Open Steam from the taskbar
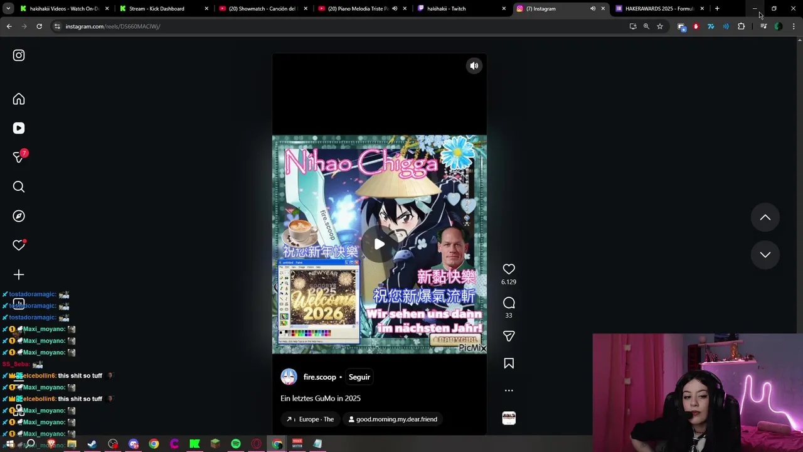The height and width of the screenshot is (452, 803). coord(92,444)
